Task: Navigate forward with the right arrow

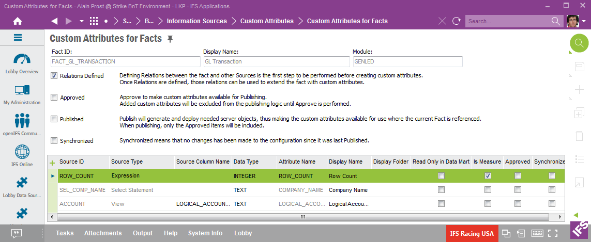Action: pos(69,21)
